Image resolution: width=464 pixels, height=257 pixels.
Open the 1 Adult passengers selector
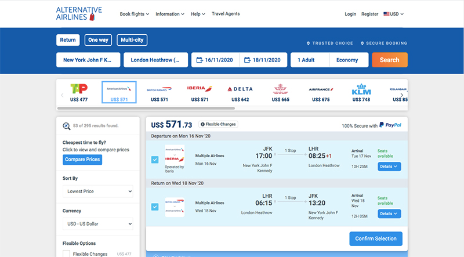coord(310,60)
